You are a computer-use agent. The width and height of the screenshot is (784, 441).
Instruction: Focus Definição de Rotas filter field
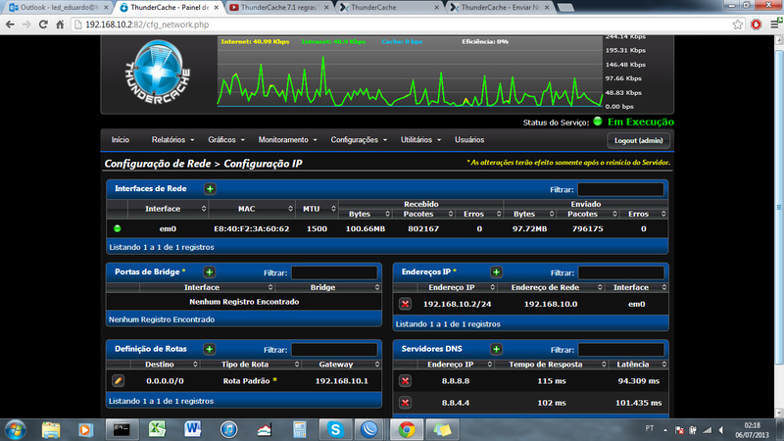coord(334,350)
